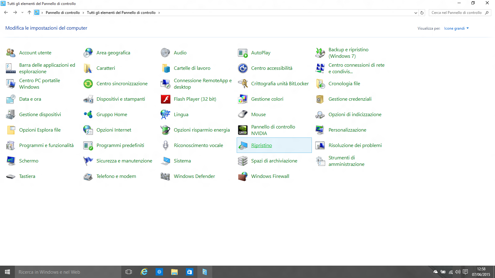Launch Internet Explorer from the taskbar

(144, 272)
